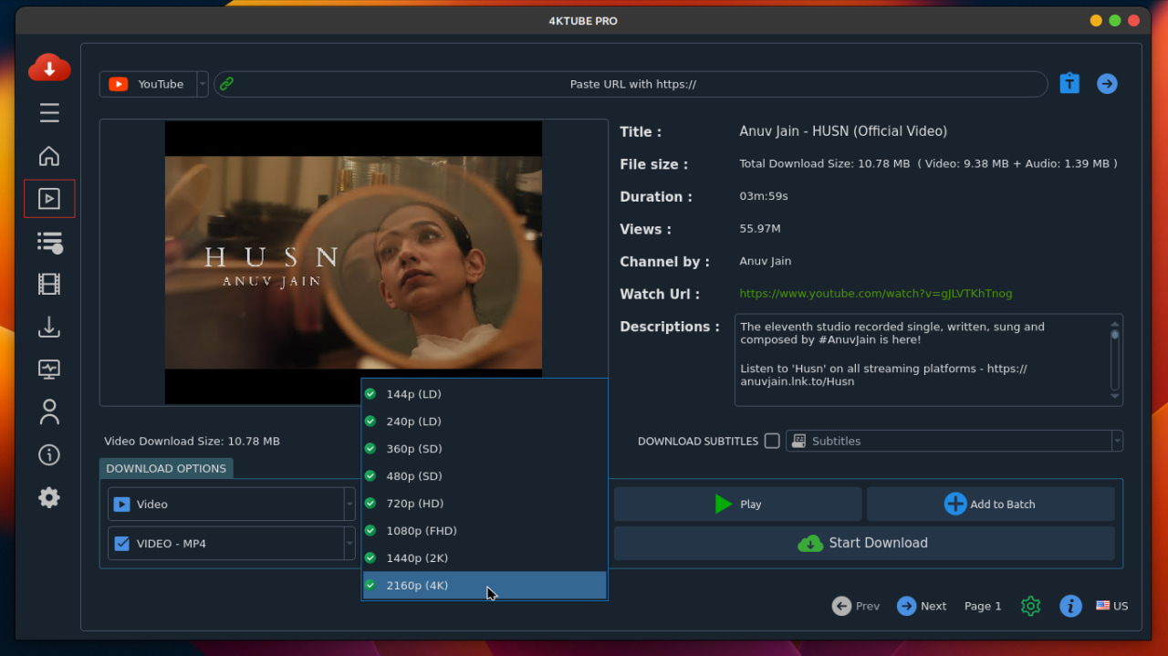1168x656 pixels.
Task: Open the hamburger menu in sidebar
Action: tap(49, 113)
